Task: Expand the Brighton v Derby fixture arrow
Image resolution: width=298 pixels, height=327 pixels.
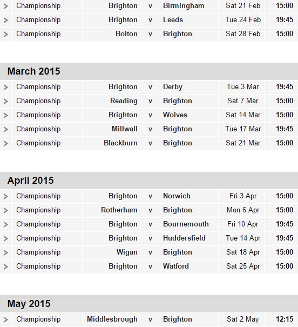Action: click(x=6, y=87)
